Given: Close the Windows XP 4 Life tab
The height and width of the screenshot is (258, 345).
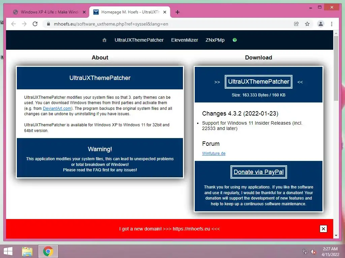Looking at the screenshot, I should point(84,12).
